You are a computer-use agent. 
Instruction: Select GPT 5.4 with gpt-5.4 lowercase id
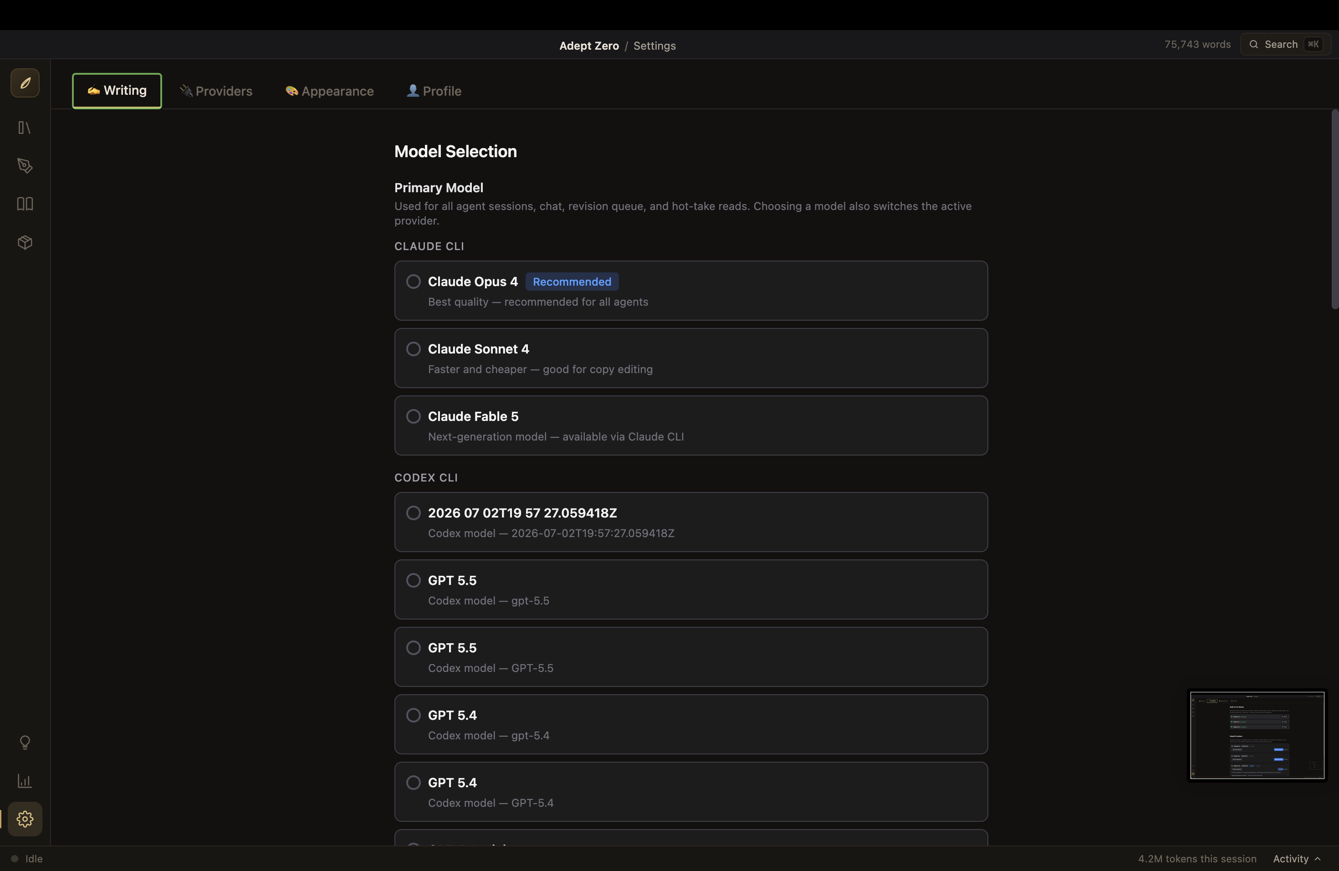414,715
